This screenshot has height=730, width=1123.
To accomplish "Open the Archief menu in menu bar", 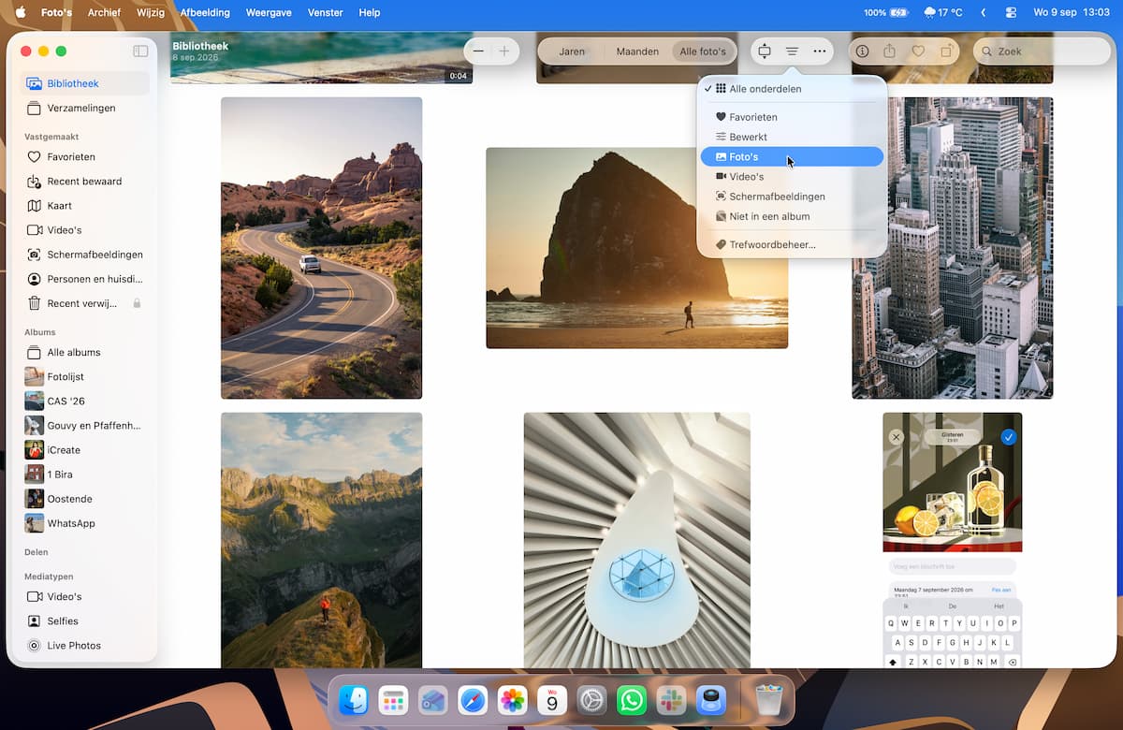I will [x=104, y=13].
